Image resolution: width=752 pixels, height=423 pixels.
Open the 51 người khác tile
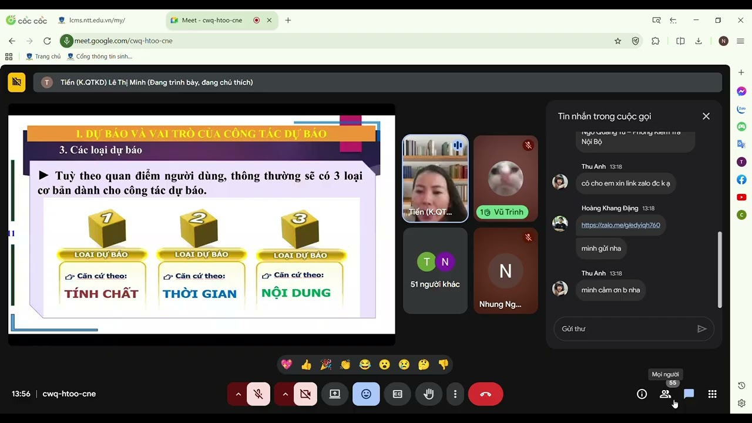(x=435, y=271)
